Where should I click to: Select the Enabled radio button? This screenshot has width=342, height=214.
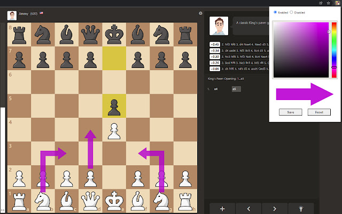[275, 12]
